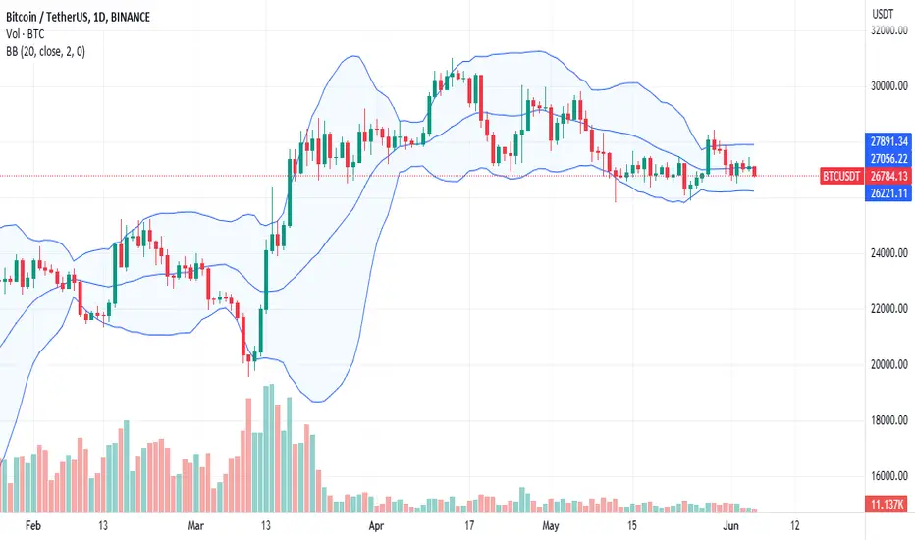Viewport: 915px width, 540px height.
Task: Select the May marker on time axis
Action: tap(551, 526)
